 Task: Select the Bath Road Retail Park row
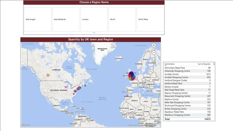[187, 90]
